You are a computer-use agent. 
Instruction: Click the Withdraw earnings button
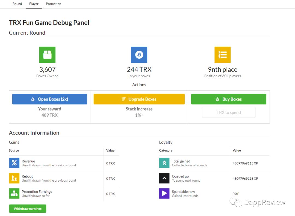click(x=28, y=209)
